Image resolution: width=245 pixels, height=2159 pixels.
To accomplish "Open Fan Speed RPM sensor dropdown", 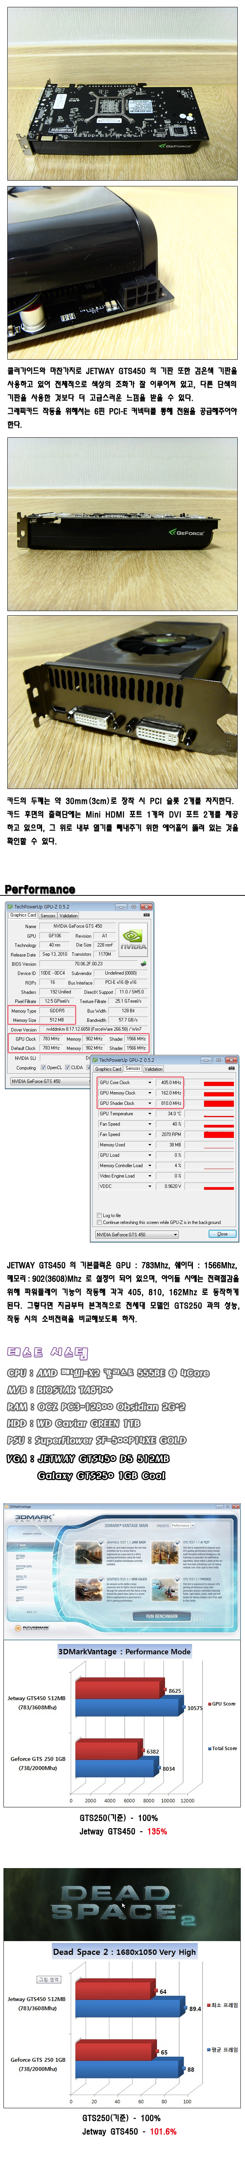I will pos(150,1134).
